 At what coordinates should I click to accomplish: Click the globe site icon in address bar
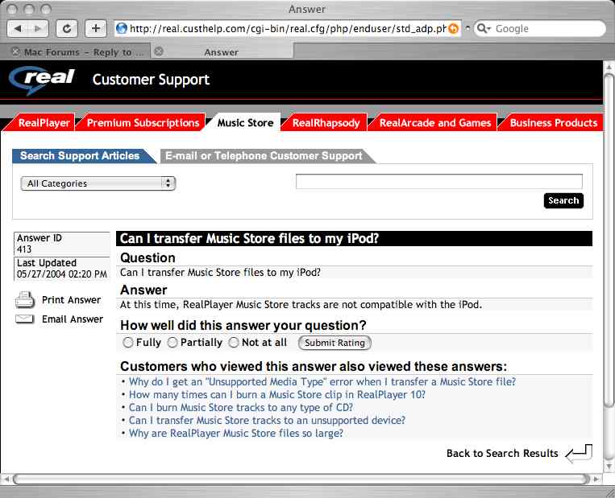point(122,29)
